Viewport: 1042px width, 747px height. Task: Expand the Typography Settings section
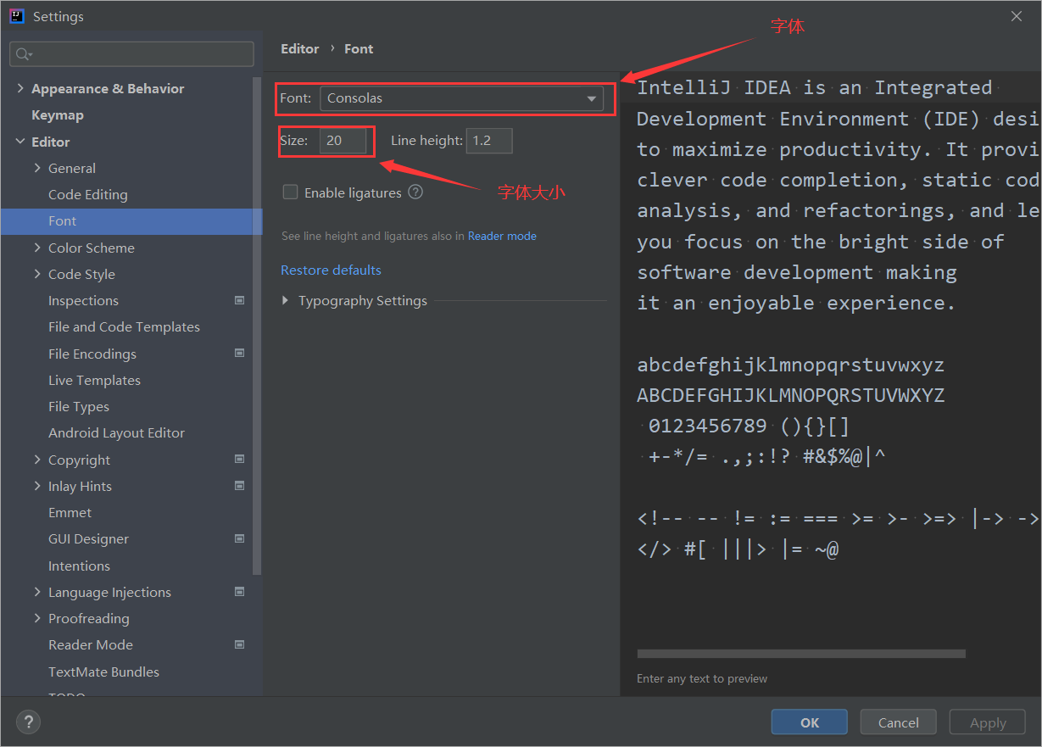pos(286,300)
